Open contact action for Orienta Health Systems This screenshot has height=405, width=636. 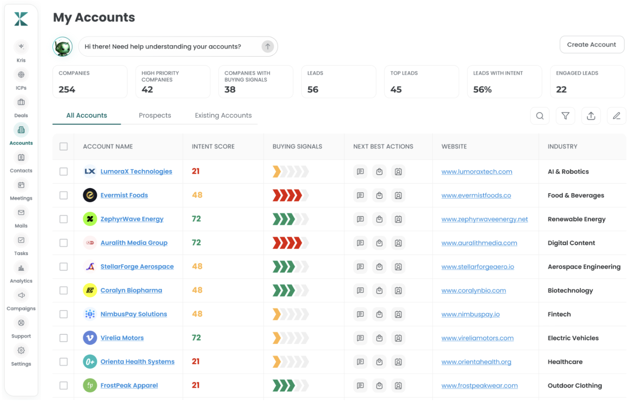398,362
